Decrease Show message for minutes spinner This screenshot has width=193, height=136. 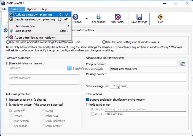[x=118, y=87]
